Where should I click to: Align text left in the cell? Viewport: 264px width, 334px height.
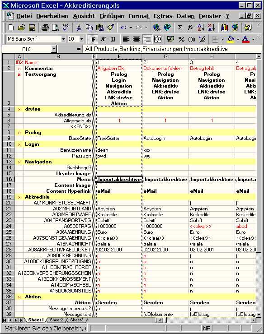126,39
